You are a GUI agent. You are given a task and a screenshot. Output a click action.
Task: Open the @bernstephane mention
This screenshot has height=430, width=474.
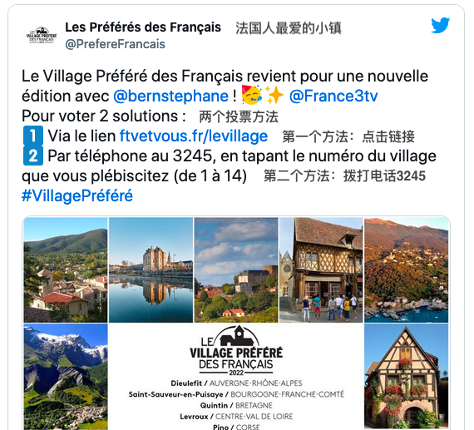(170, 96)
